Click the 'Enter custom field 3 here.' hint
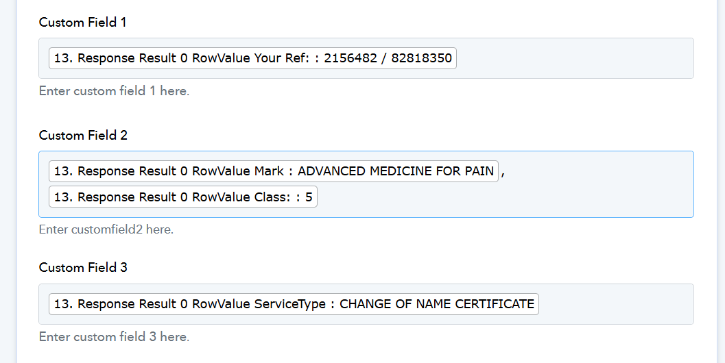Viewport: 725px width, 363px height. (114, 337)
